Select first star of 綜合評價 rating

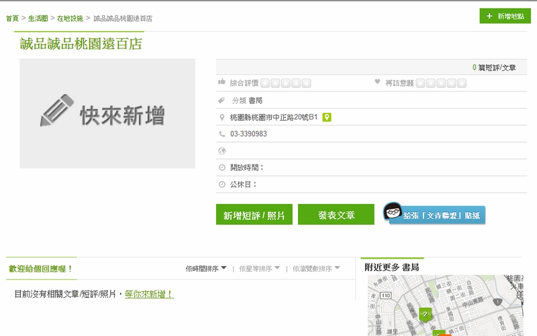(x=265, y=83)
